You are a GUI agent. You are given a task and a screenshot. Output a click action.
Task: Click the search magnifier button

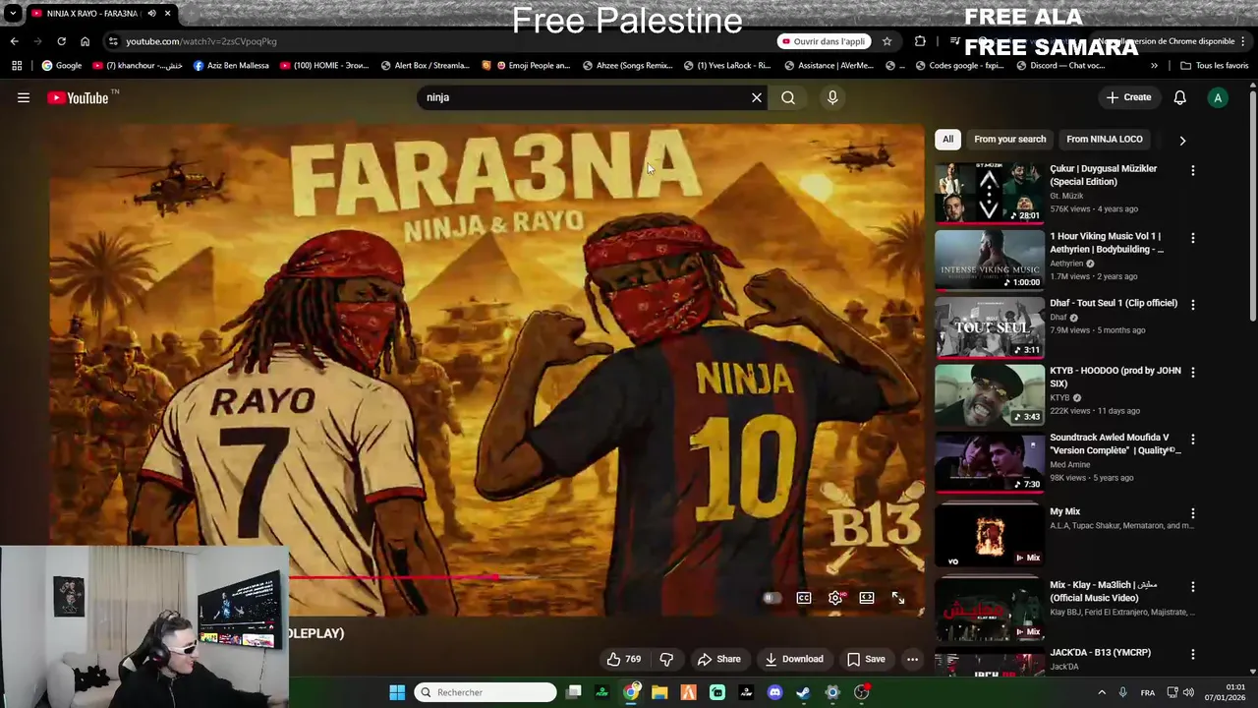788,97
